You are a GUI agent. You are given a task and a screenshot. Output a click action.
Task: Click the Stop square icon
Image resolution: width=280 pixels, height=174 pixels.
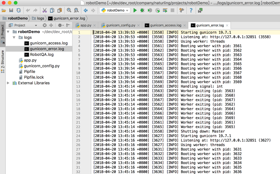(x=172, y=10)
